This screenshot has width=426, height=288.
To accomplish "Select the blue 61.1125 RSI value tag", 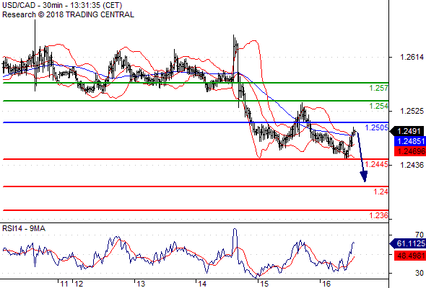I will click(x=408, y=243).
